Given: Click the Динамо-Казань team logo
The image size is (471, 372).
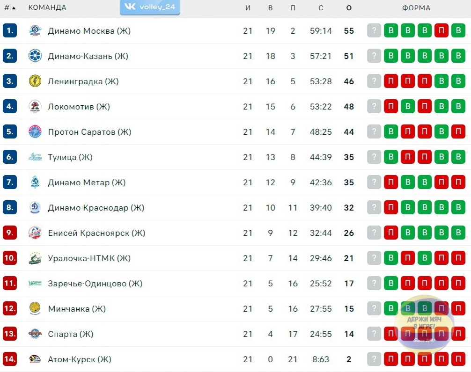Looking at the screenshot, I should (35, 56).
